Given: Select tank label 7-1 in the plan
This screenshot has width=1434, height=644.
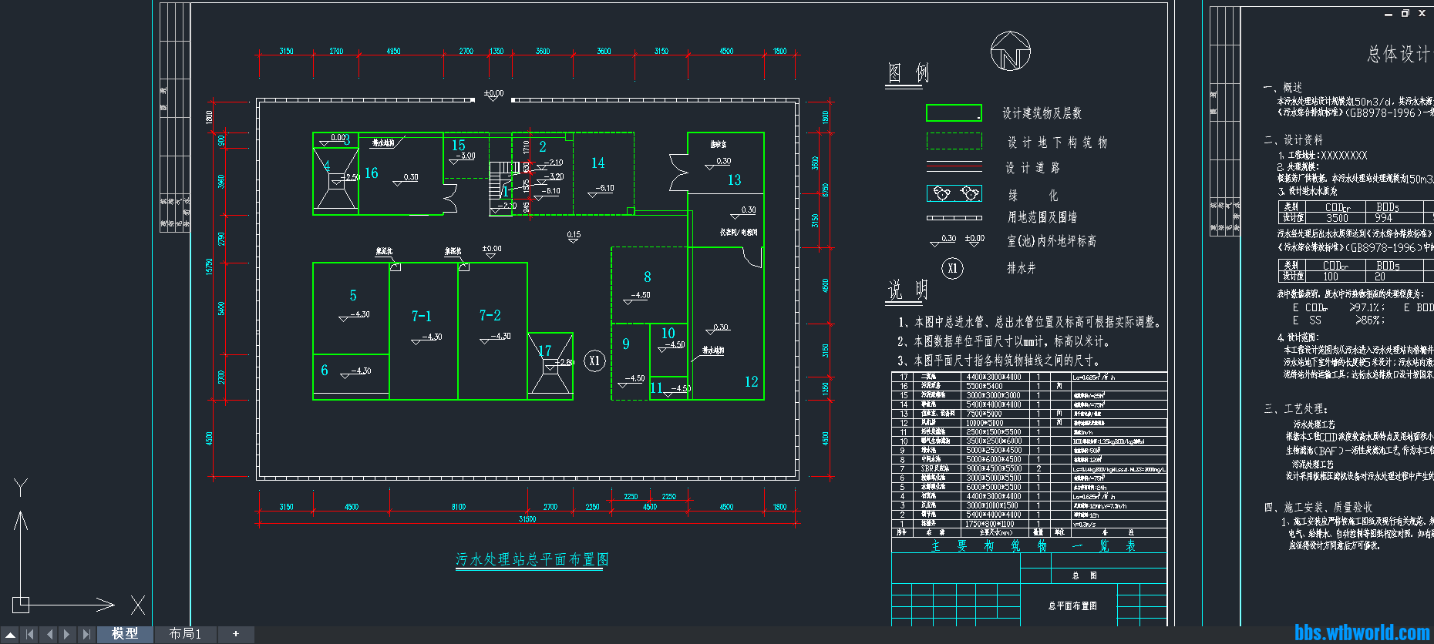Looking at the screenshot, I should [x=422, y=317].
